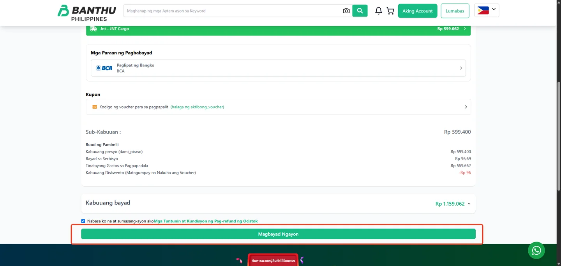Click the Rp 559,662 shipping cost value

461,166
